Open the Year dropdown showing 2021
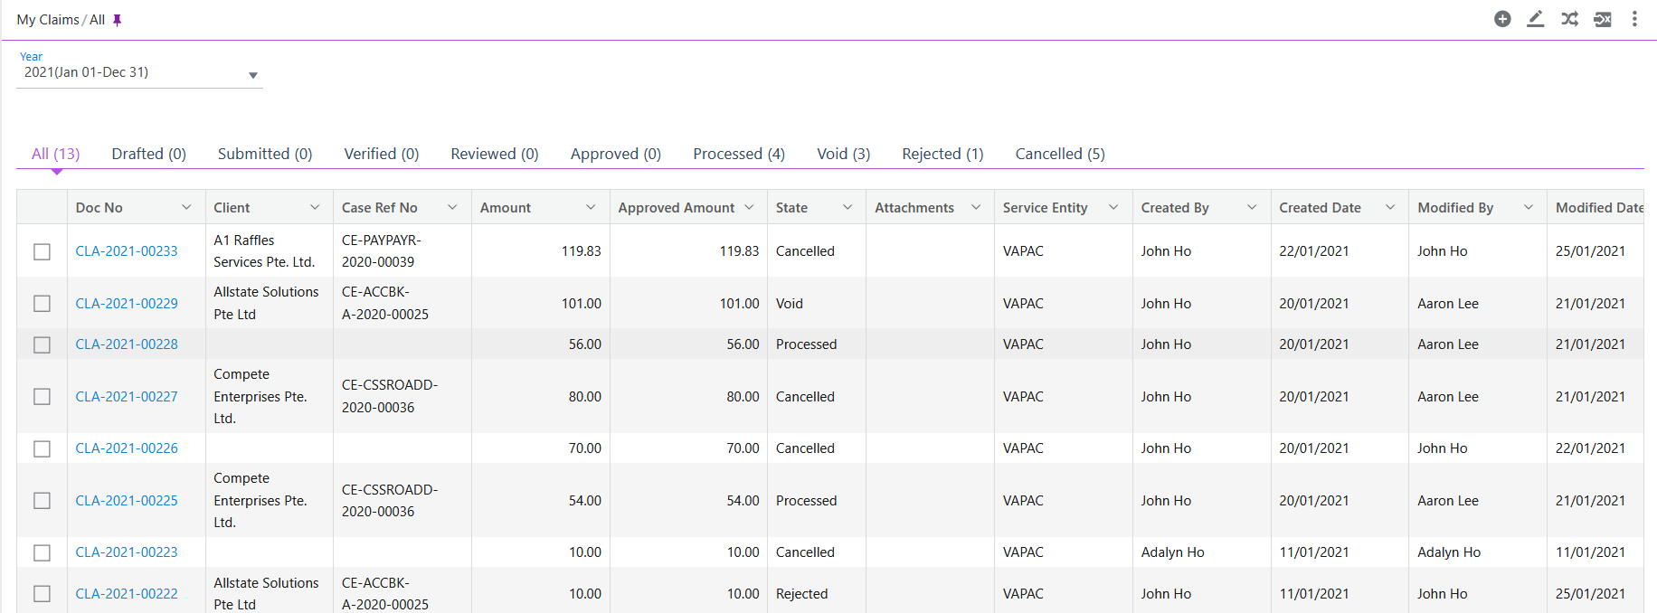The image size is (1657, 613). 140,73
